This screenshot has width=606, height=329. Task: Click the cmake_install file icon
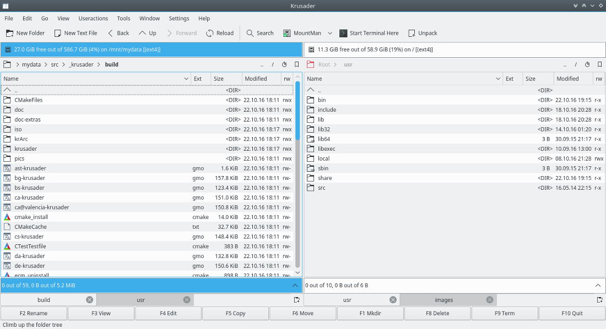pyautogui.click(x=7, y=217)
